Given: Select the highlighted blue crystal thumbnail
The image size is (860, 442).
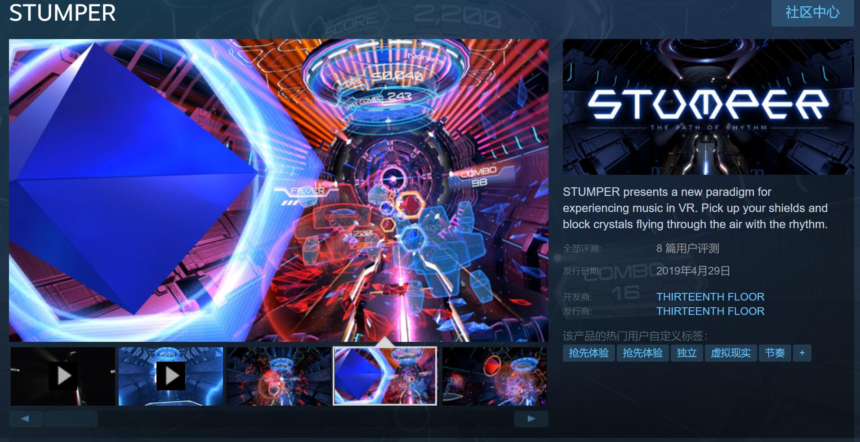Looking at the screenshot, I should click(x=385, y=376).
